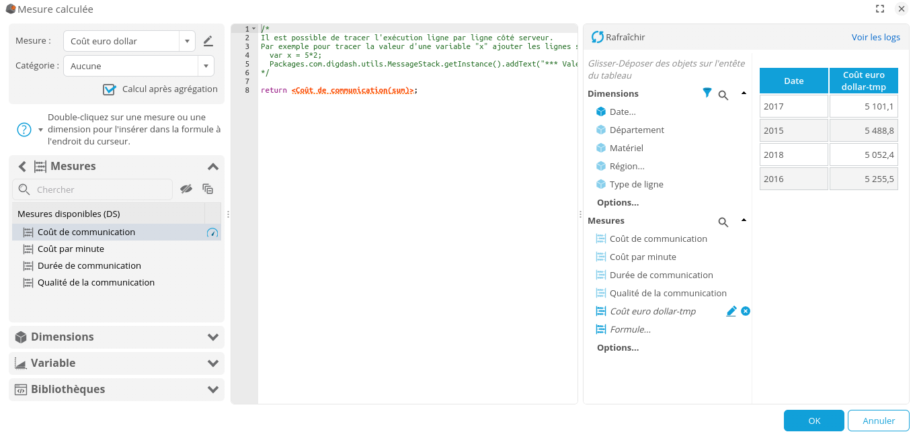Edit Coût euro dollar-tmp with pencil icon

click(x=731, y=311)
